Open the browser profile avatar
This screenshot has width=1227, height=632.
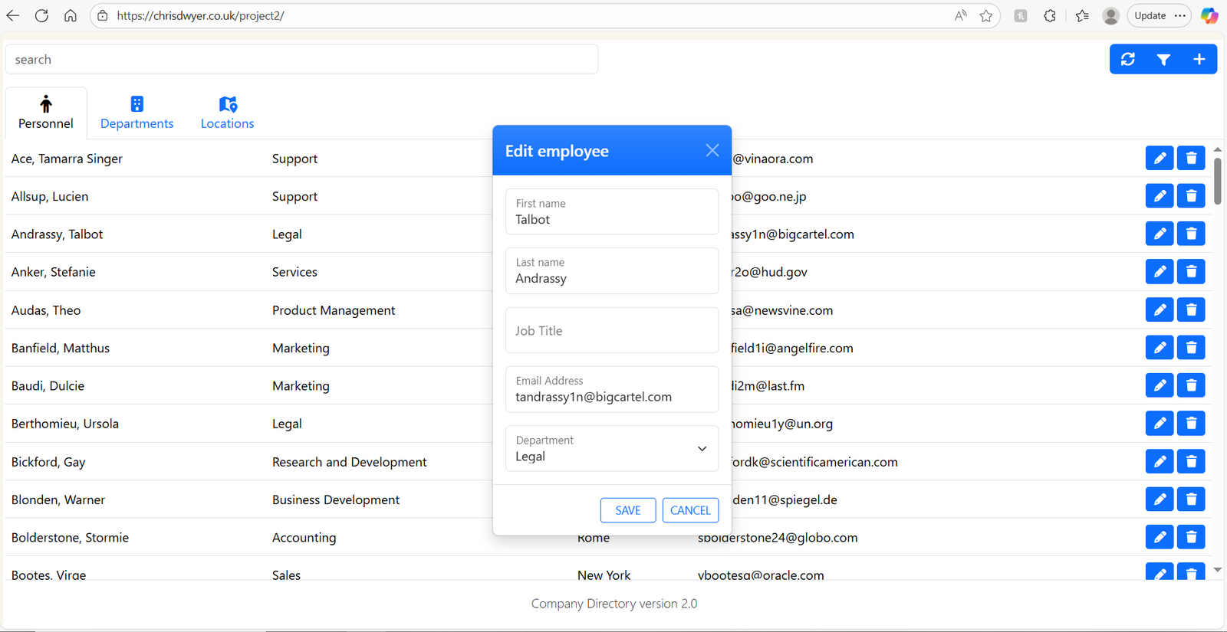[x=1110, y=15]
